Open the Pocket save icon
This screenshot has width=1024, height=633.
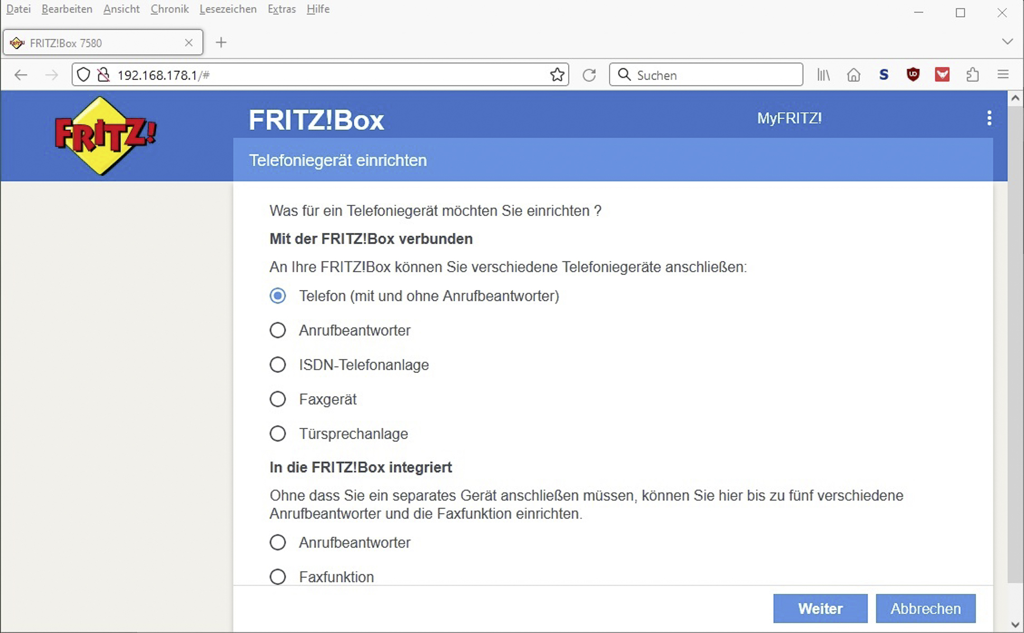(x=942, y=75)
